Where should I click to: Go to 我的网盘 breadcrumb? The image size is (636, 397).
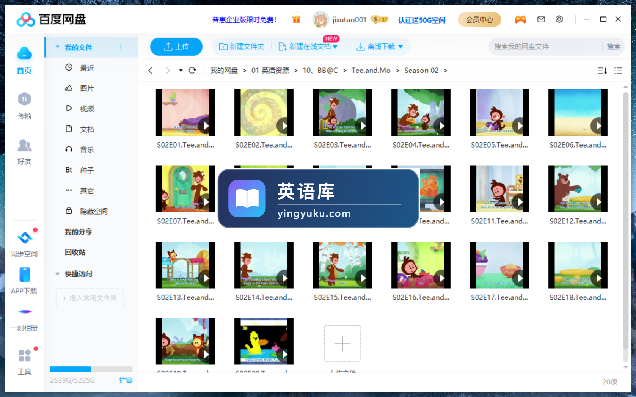(x=224, y=71)
